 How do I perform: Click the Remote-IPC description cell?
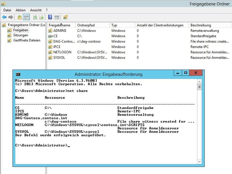tap(200, 47)
